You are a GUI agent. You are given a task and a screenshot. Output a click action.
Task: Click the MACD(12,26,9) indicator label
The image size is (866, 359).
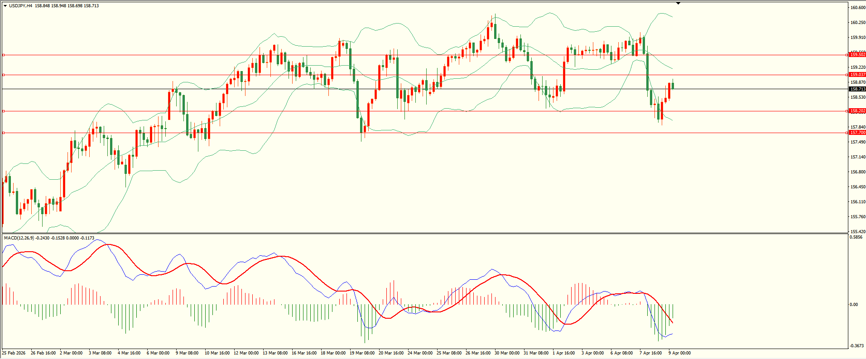[x=19, y=238]
